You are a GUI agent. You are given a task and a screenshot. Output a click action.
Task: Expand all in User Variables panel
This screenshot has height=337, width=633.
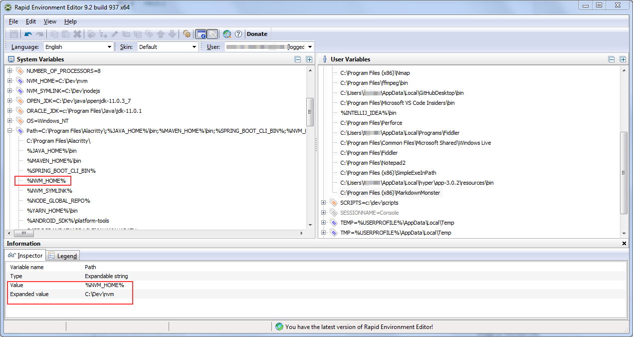[623, 59]
